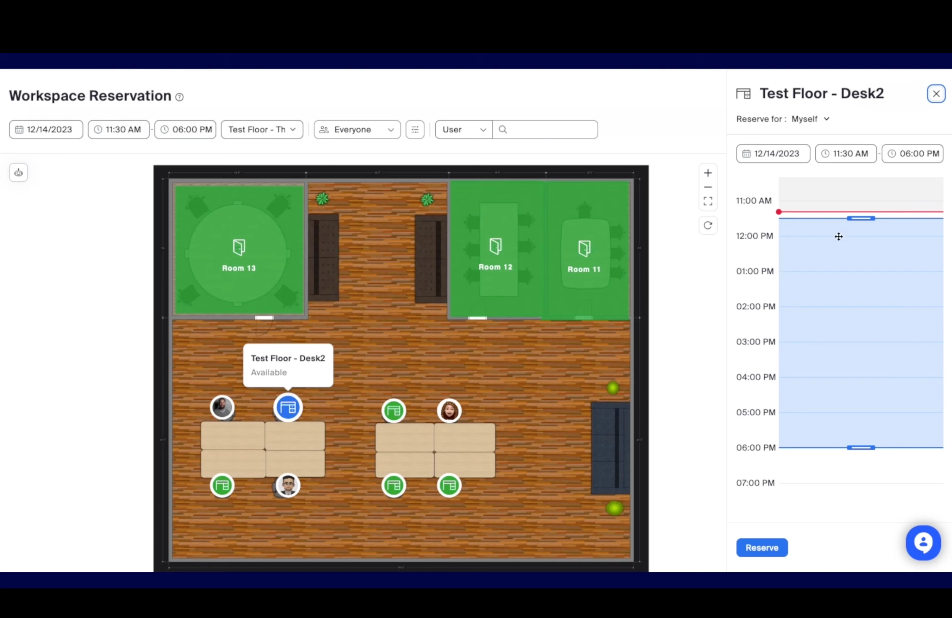The height and width of the screenshot is (618, 952).
Task: Zoom in on the floor map
Action: click(708, 173)
